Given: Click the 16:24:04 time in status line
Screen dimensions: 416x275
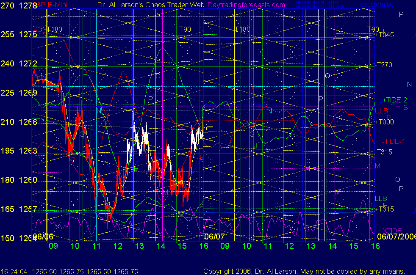Looking at the screenshot, I should [x=14, y=272].
